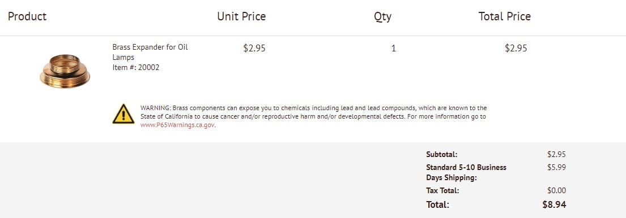The height and width of the screenshot is (218, 626).
Task: Click Standard 5-10 Business Days Shipping label
Action: 466,172
